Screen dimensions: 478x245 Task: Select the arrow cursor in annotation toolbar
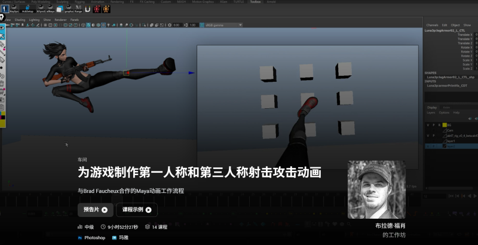pos(2,36)
